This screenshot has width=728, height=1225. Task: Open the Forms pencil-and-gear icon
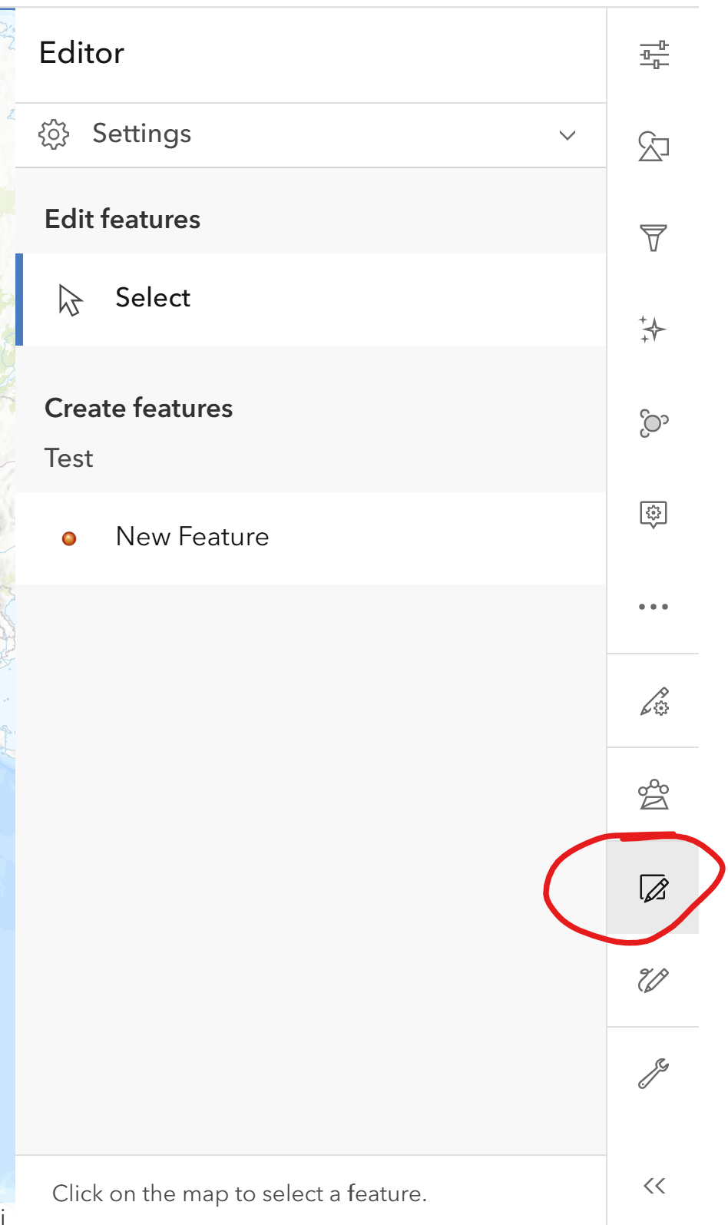(x=652, y=701)
